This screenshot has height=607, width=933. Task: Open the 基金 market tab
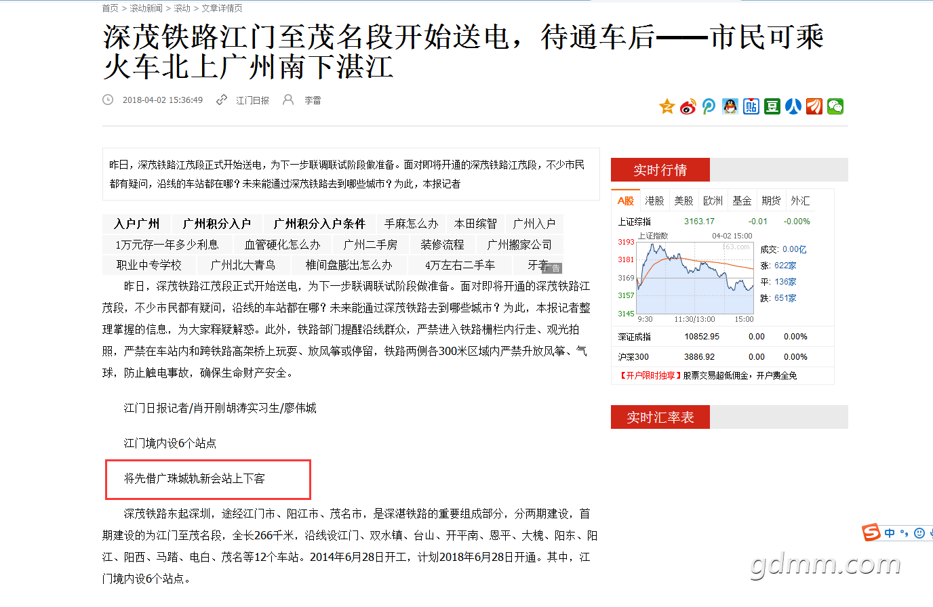[742, 201]
